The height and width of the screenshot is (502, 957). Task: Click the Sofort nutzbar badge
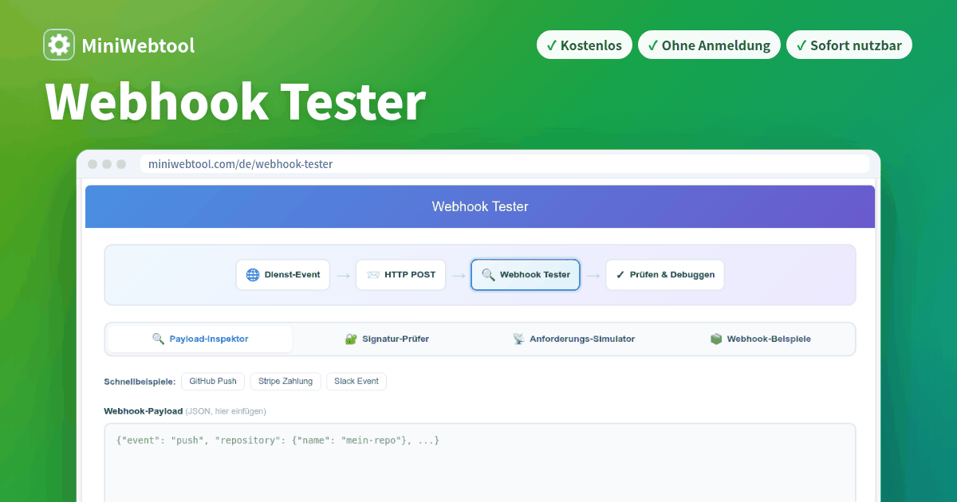[849, 45]
